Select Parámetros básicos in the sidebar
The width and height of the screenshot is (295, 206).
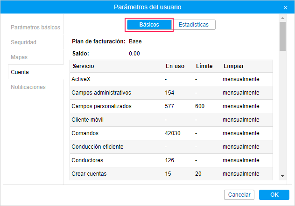tap(35, 27)
